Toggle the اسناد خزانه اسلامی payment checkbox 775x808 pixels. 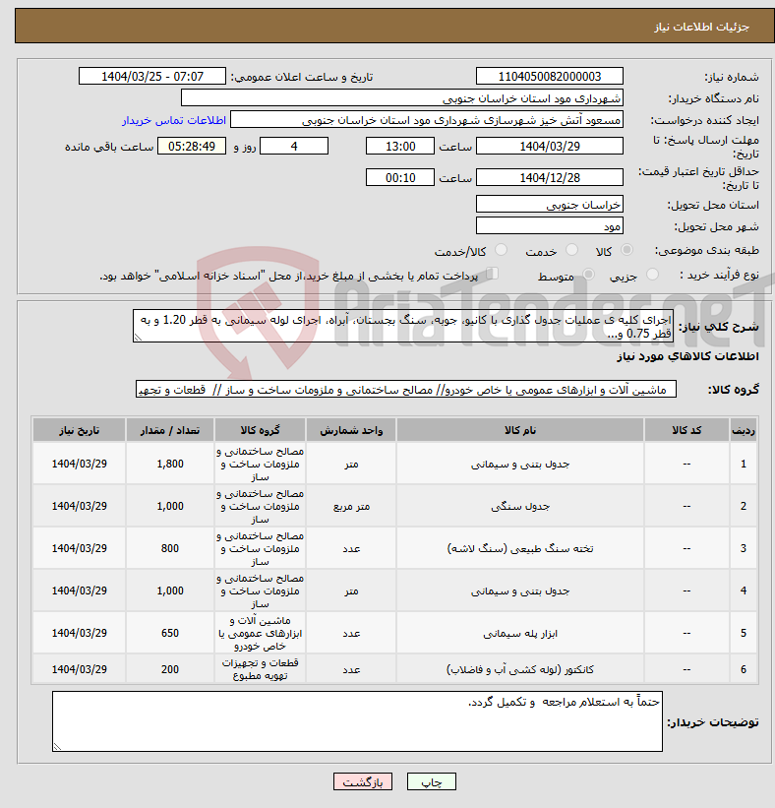pyautogui.click(x=493, y=274)
